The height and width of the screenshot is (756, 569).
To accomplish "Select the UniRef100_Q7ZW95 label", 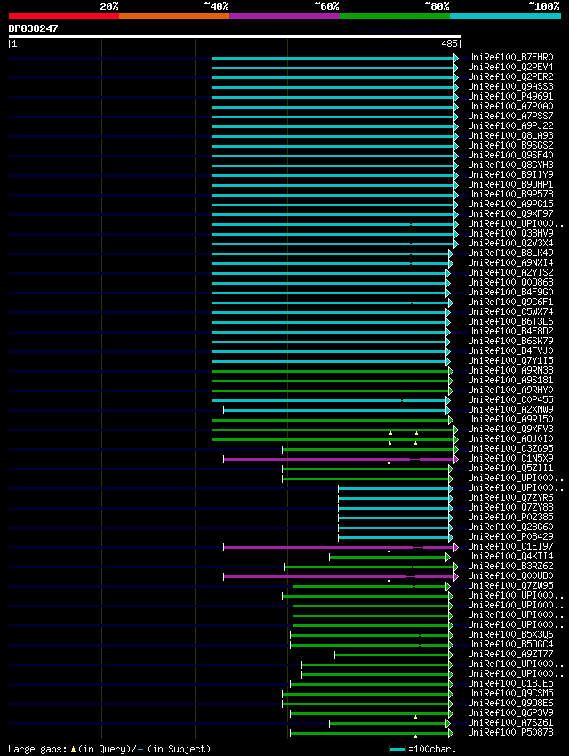I will [510, 585].
